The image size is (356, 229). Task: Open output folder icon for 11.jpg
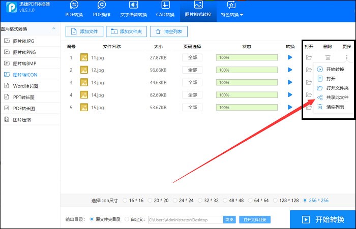309,57
